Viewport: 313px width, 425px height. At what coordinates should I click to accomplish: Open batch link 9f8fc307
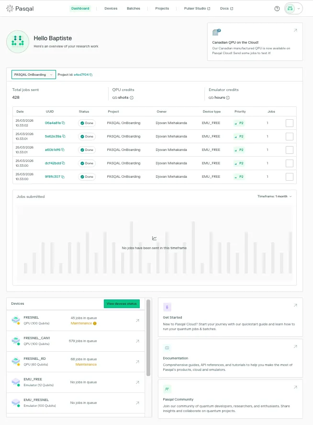click(53, 177)
